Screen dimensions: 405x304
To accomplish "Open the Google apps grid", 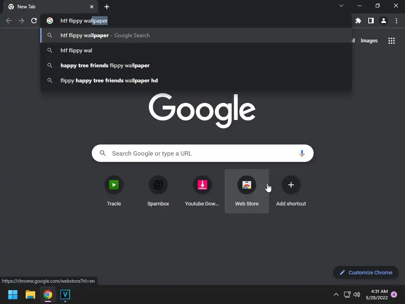I will click(391, 41).
